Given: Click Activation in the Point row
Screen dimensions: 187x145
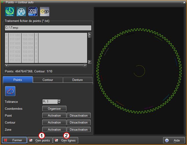Looking at the screenshot, I should click(x=54, y=116).
